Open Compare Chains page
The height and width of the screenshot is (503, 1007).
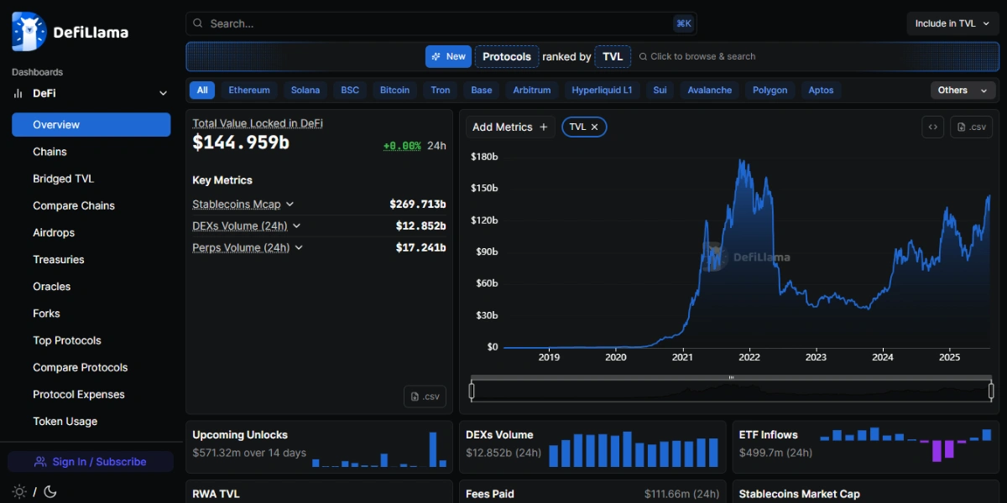coord(91,205)
